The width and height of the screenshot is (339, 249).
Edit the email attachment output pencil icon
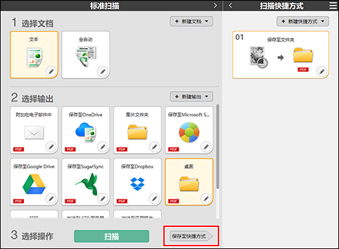(51, 146)
